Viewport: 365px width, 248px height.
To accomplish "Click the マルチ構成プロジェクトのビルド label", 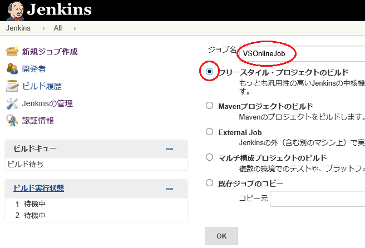I will tap(273, 158).
